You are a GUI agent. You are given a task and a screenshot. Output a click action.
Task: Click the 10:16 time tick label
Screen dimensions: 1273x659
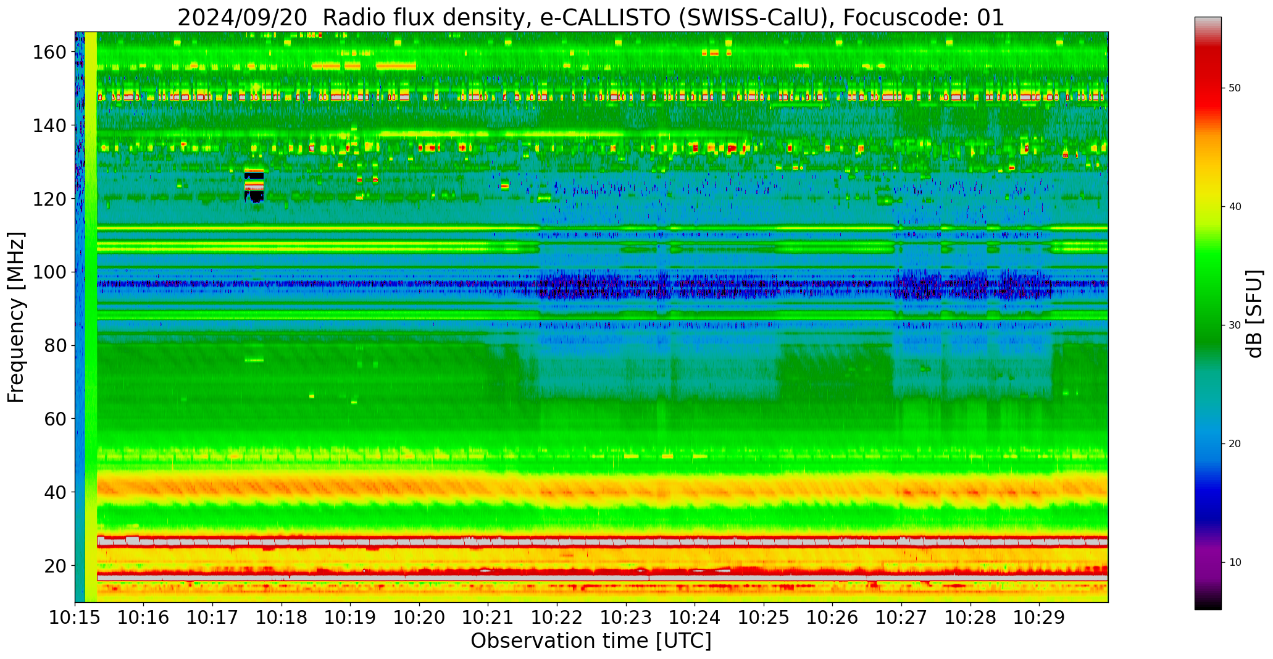pyautogui.click(x=144, y=618)
